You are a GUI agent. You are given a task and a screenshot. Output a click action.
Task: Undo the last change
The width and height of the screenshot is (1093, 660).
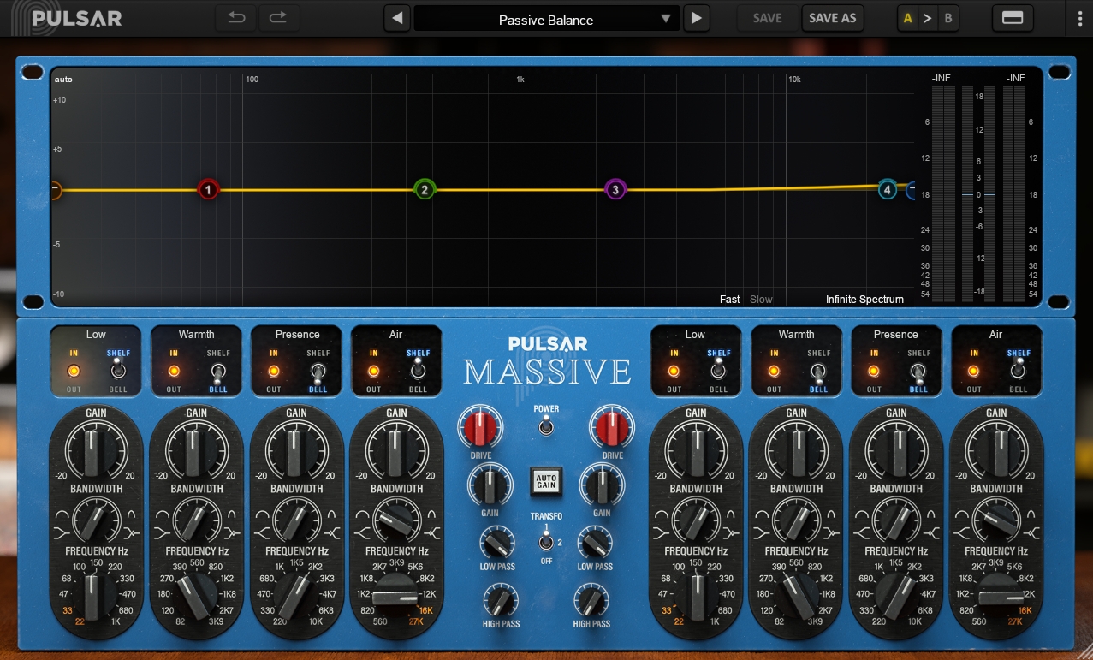coord(237,18)
